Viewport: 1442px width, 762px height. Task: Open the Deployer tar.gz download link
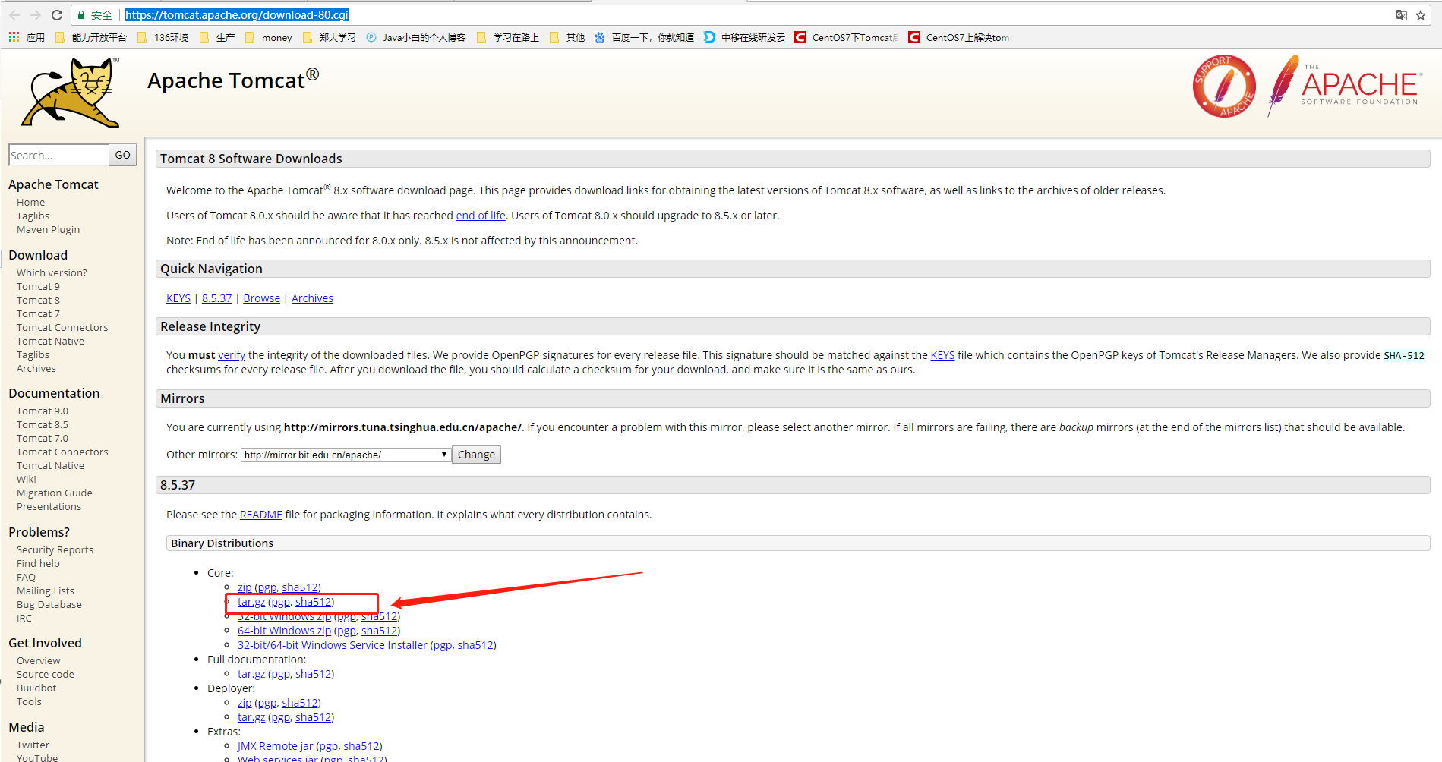click(x=251, y=717)
